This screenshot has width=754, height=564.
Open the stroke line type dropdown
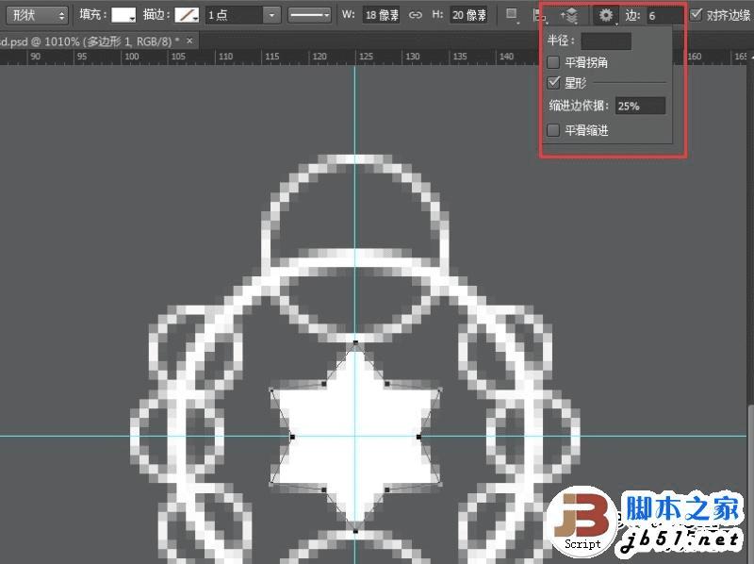pyautogui.click(x=310, y=15)
